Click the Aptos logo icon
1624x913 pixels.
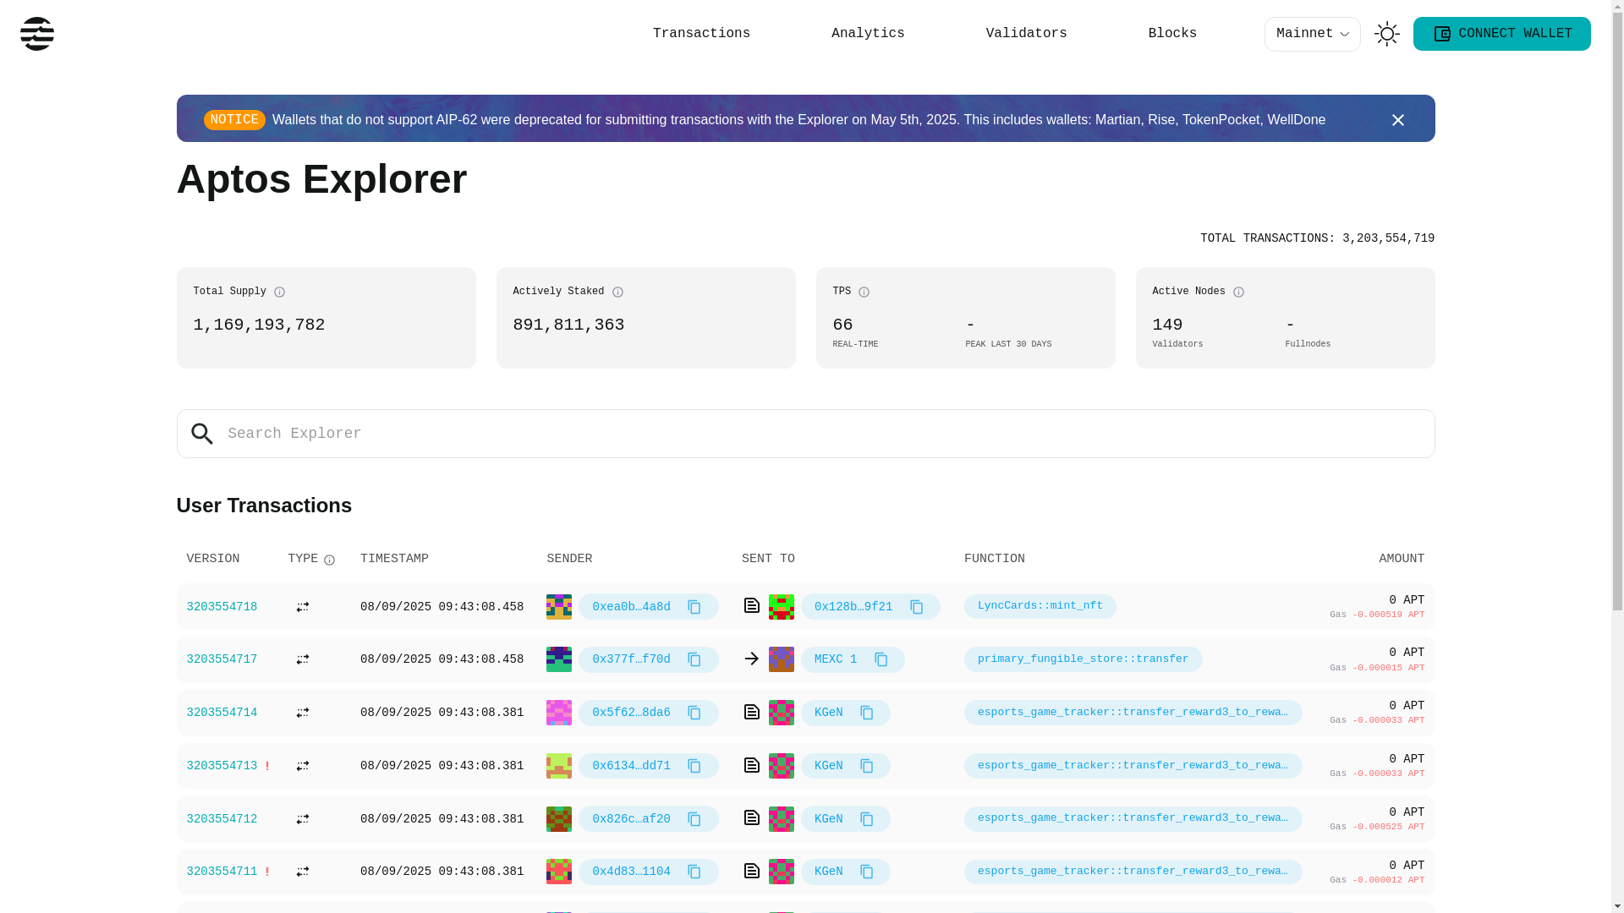tap(37, 34)
